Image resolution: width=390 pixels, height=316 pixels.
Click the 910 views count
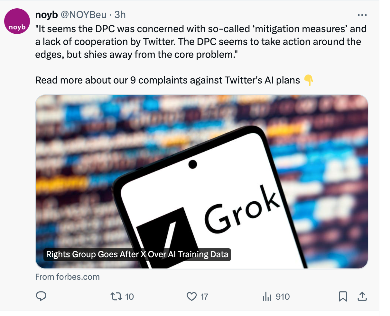coord(283,296)
